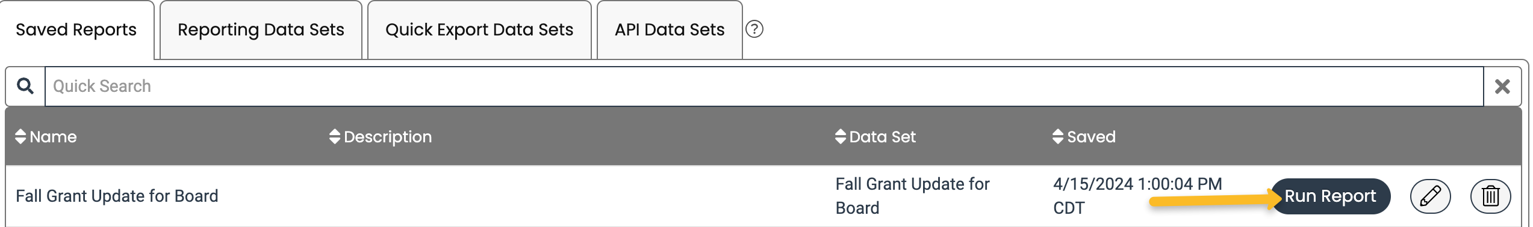Open the question mark help icon
The height and width of the screenshot is (227, 1533).
[x=754, y=29]
